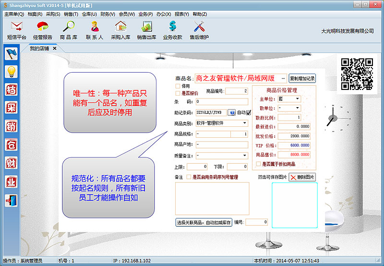
Task: Toggle the 是否报价 checkbox
Action: [x=178, y=93]
